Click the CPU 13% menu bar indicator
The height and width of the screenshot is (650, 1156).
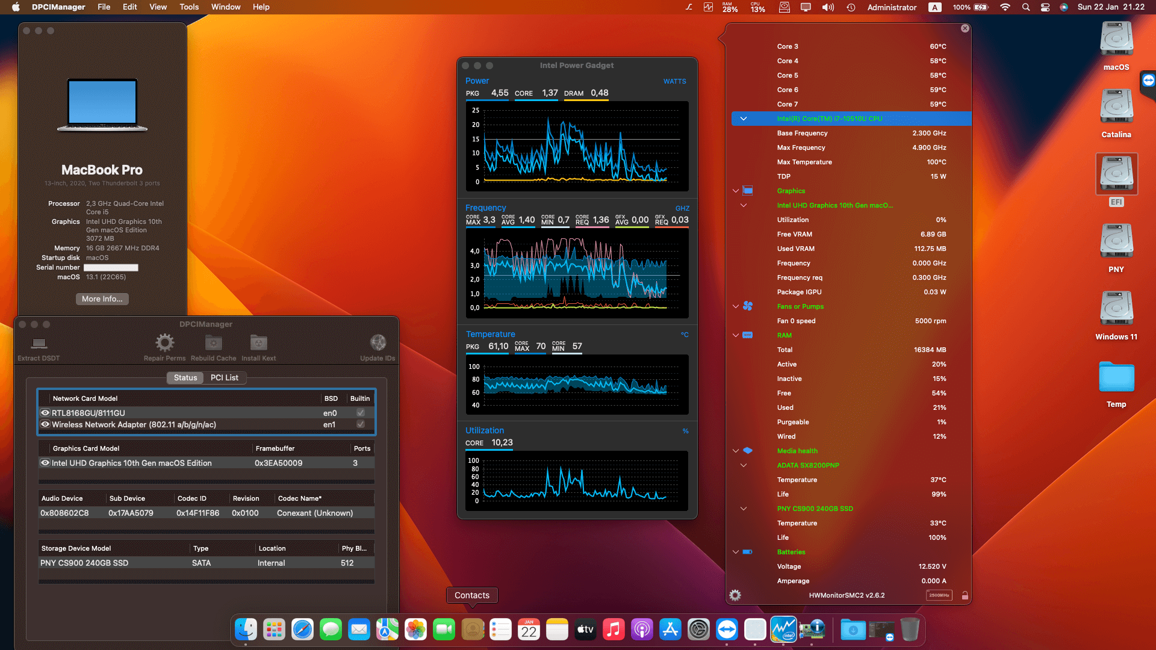(x=757, y=7)
